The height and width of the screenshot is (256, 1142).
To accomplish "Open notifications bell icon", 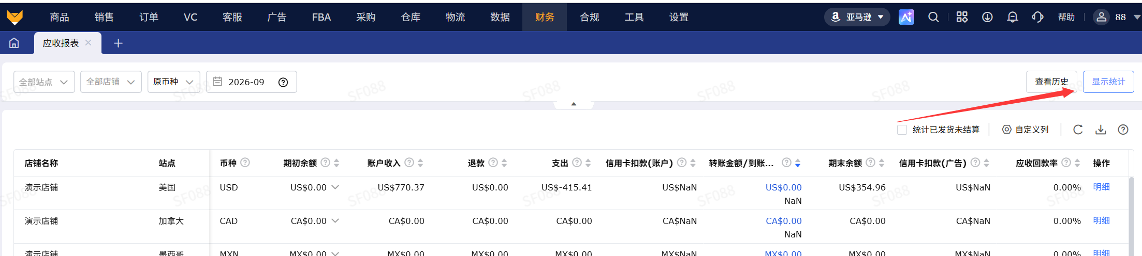I will coord(1013,17).
